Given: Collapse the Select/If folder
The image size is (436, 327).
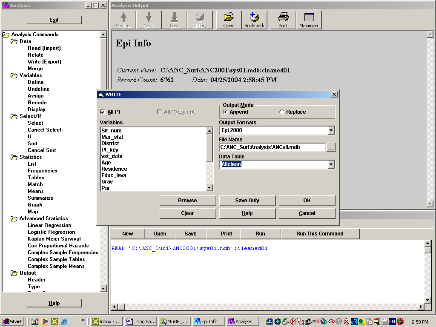Looking at the screenshot, I should click(14, 116).
